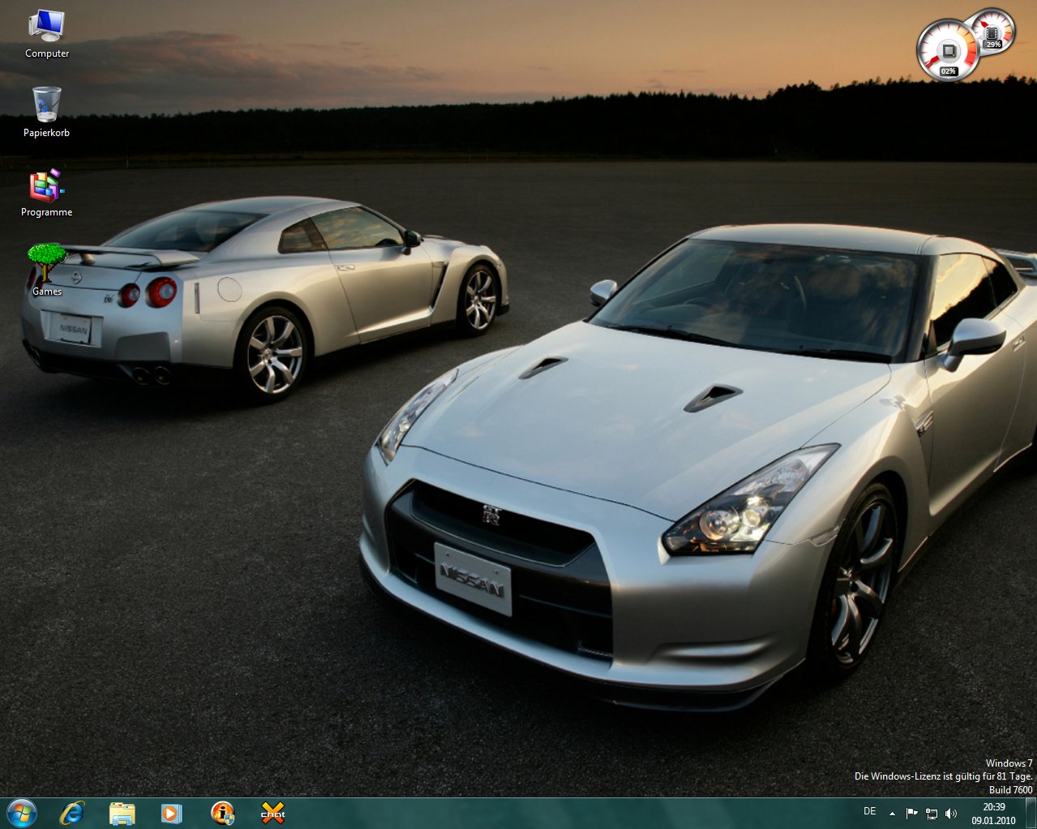This screenshot has width=1037, height=829.
Task: Open the network connection tray icon
Action: pos(932,813)
